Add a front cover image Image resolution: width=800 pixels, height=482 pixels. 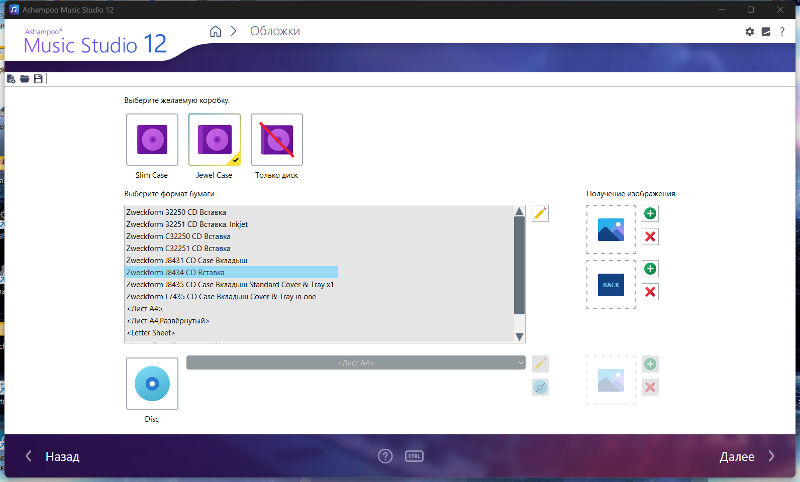coord(650,213)
